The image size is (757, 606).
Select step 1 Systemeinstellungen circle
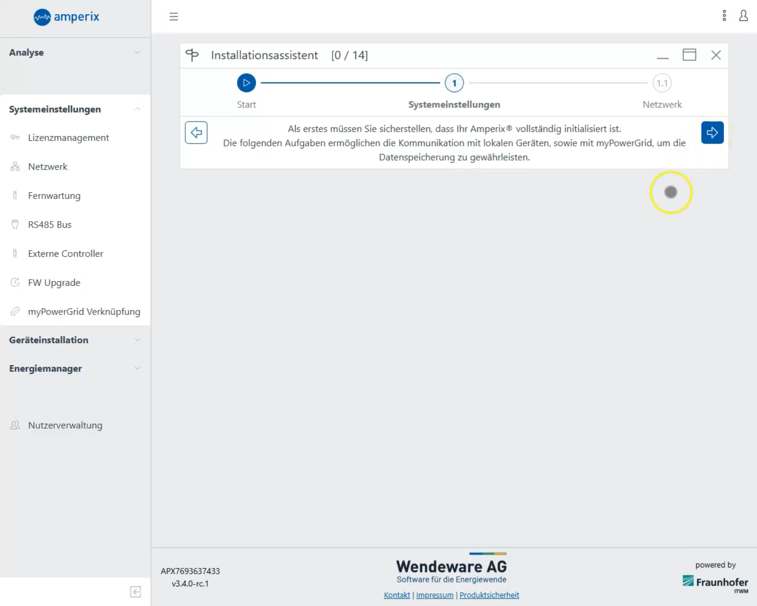[454, 83]
